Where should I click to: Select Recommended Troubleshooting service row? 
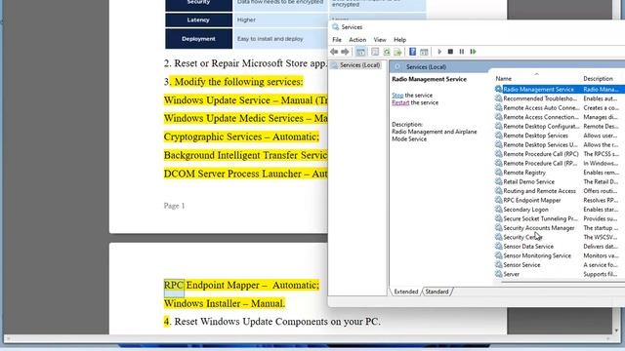click(x=560, y=98)
